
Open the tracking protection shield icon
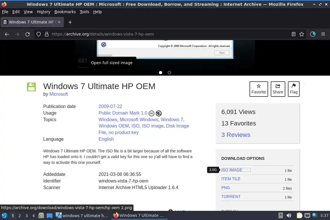coord(38,34)
